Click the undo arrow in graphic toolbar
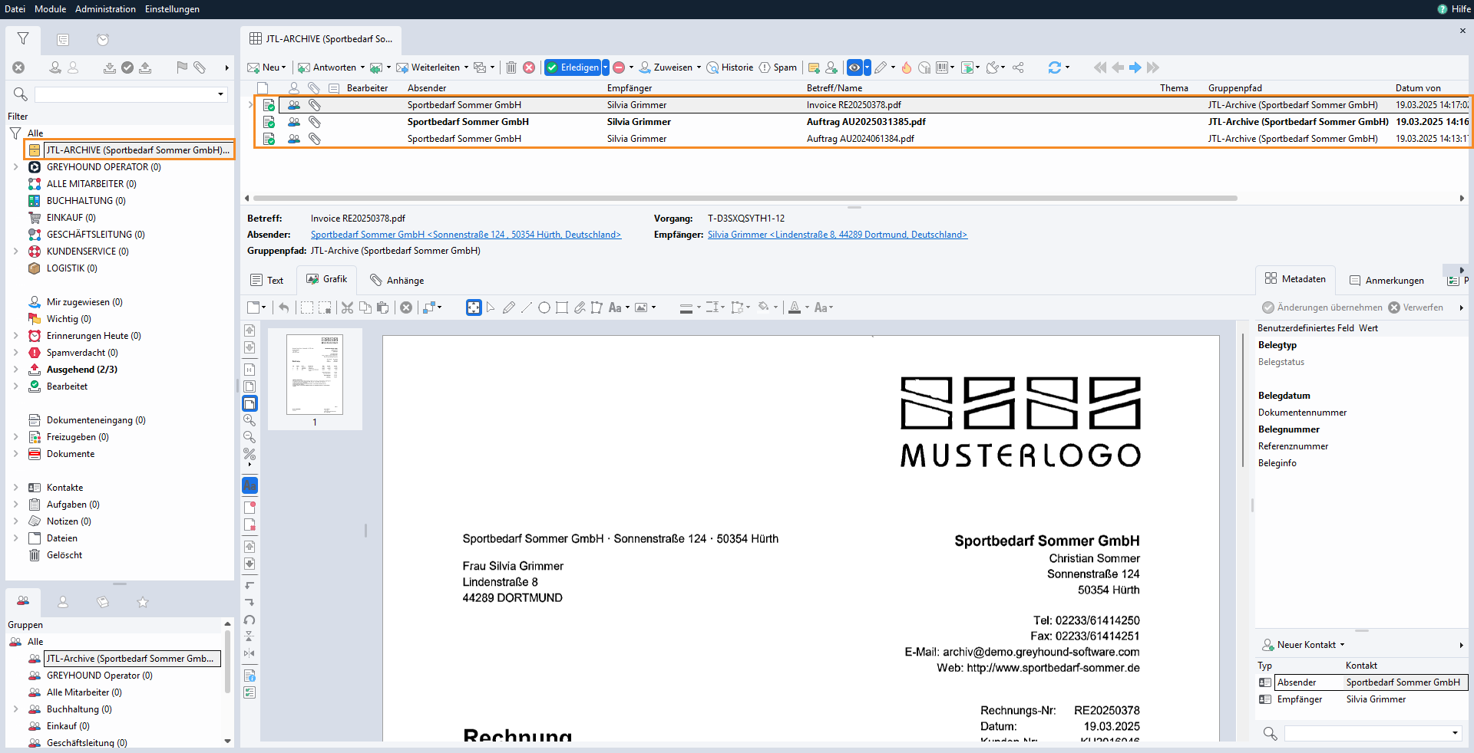Image resolution: width=1474 pixels, height=753 pixels. (284, 307)
